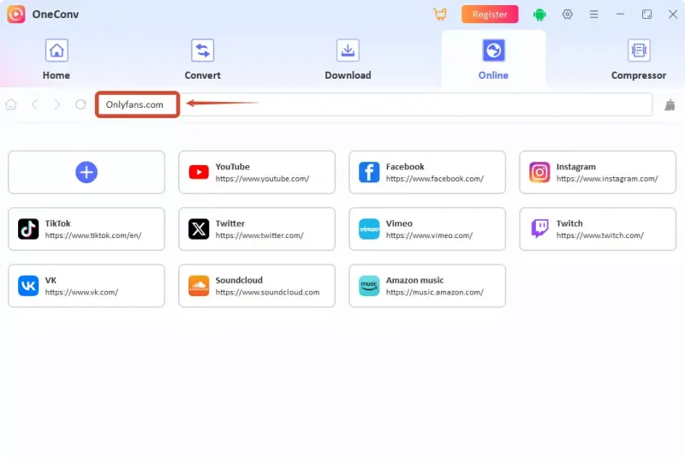Click the https://www.vk.com/ link text

point(81,292)
